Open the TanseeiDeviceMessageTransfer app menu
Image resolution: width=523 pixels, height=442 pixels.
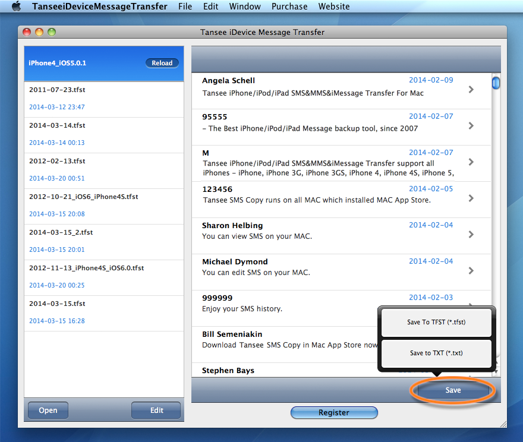pyautogui.click(x=100, y=7)
